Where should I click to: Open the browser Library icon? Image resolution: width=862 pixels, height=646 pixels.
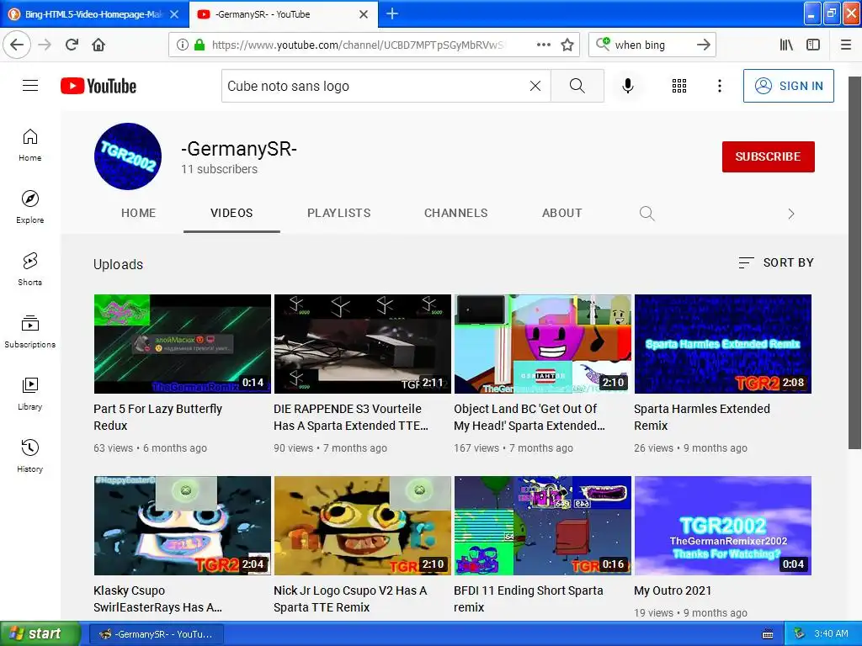click(x=786, y=45)
